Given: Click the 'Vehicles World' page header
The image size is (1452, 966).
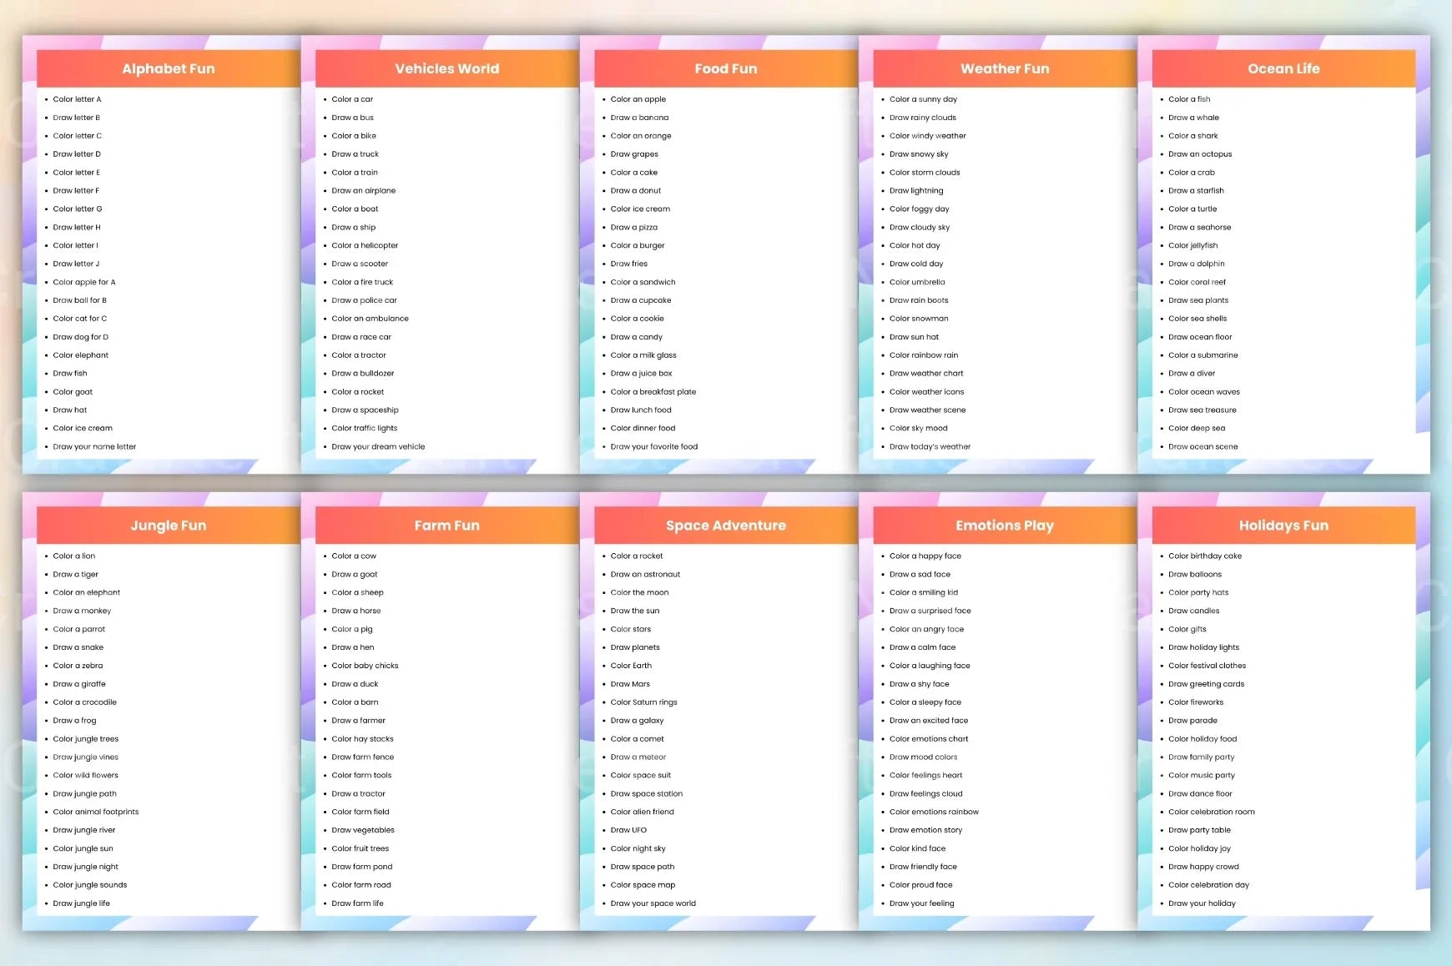Looking at the screenshot, I should point(446,68).
